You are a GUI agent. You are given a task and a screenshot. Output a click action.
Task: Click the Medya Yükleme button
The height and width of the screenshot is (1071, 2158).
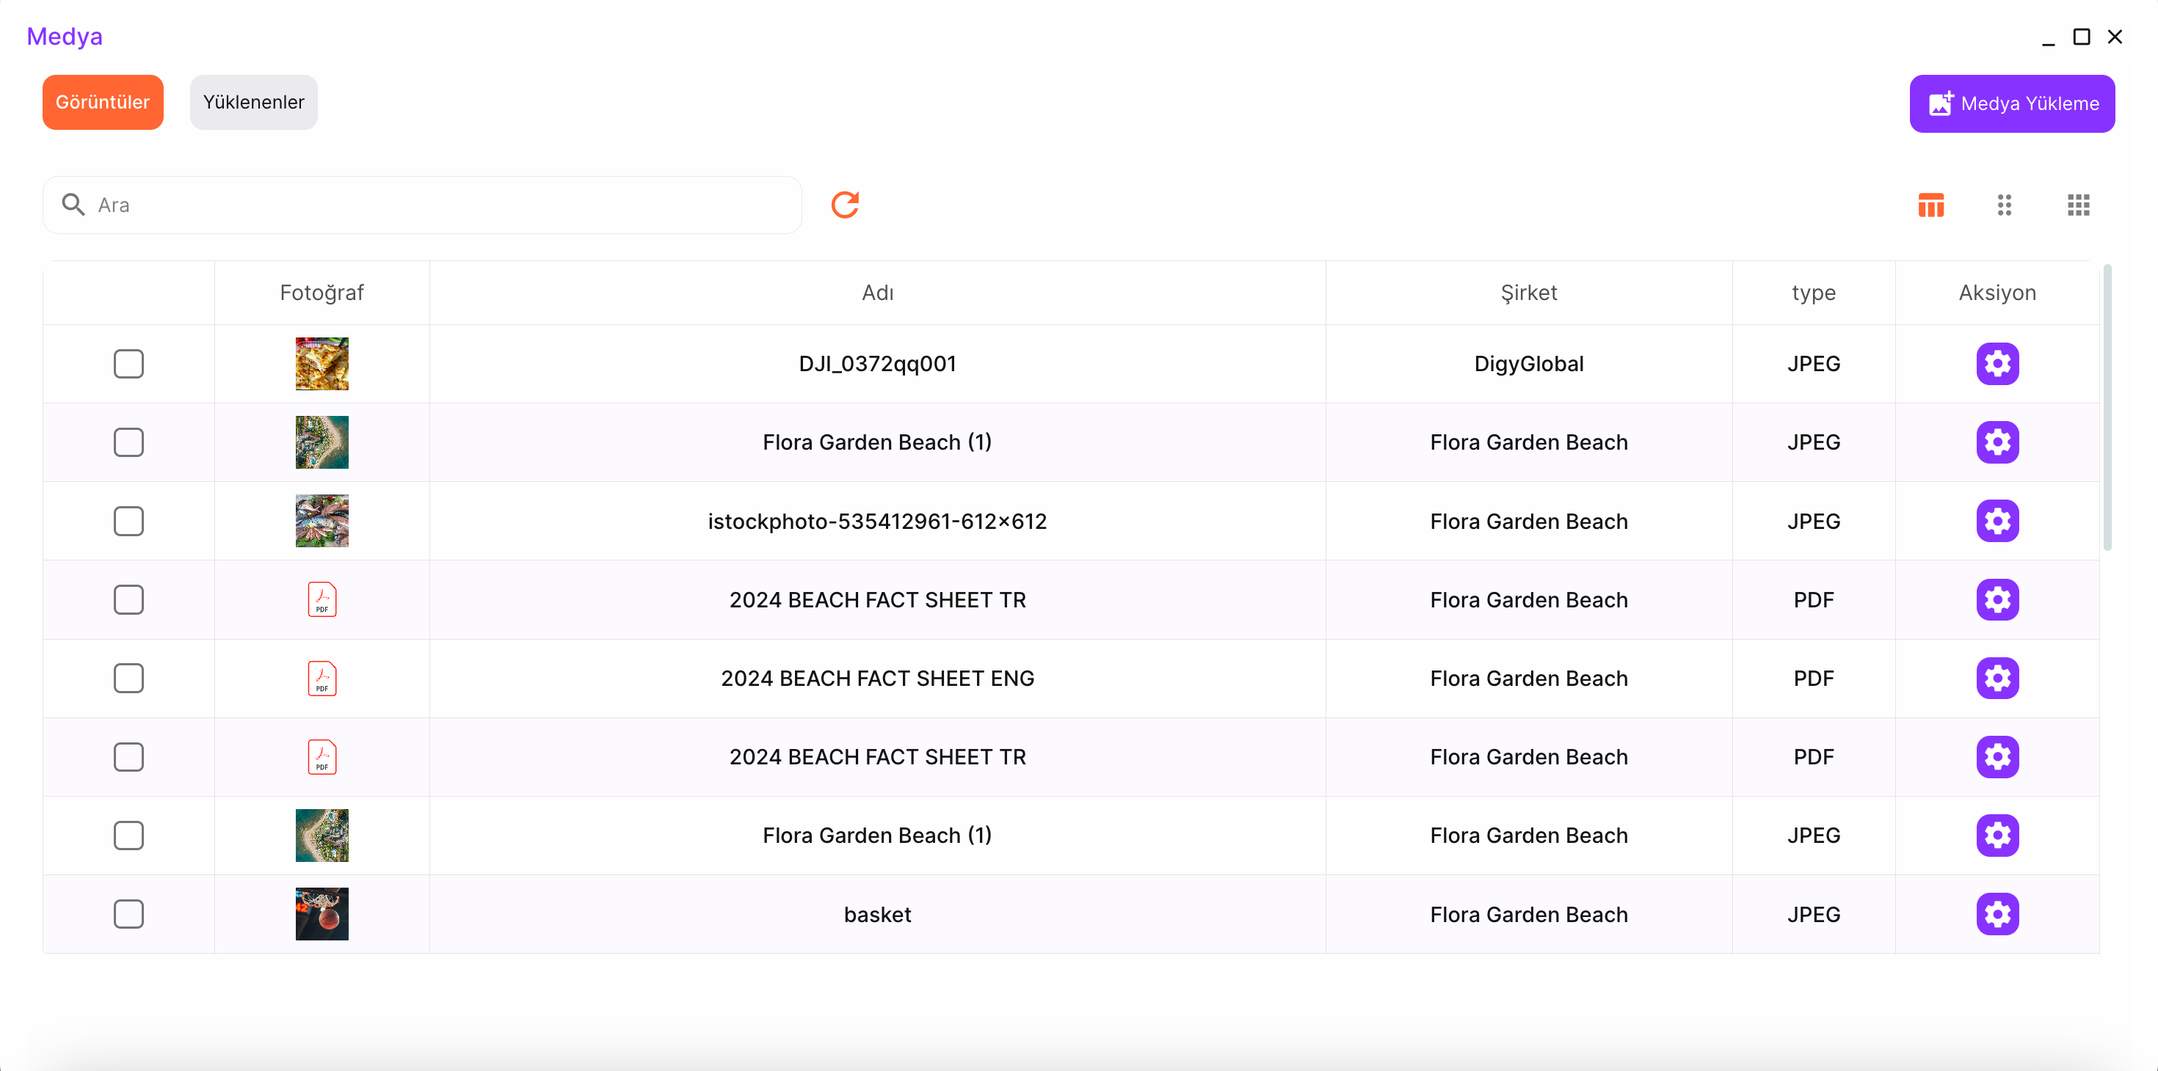point(2011,104)
